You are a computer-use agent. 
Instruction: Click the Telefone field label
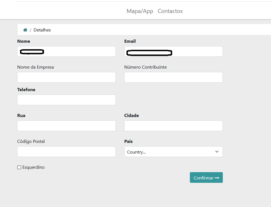pos(26,90)
